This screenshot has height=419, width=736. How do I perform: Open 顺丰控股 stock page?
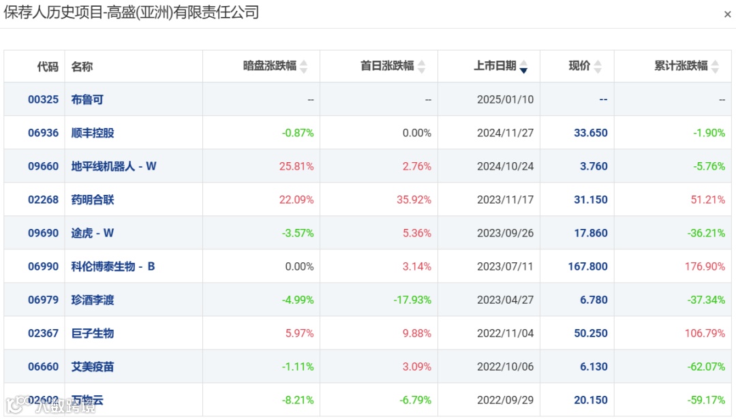[x=93, y=133]
